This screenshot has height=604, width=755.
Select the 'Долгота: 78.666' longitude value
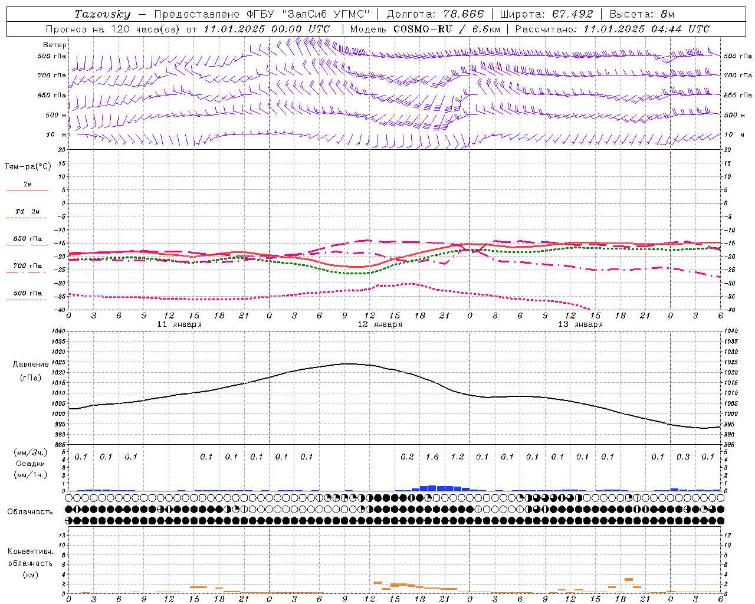(435, 14)
